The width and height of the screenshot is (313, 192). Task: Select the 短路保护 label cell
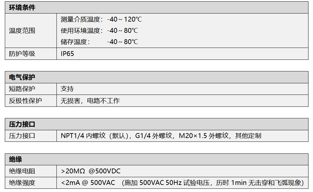(31, 89)
